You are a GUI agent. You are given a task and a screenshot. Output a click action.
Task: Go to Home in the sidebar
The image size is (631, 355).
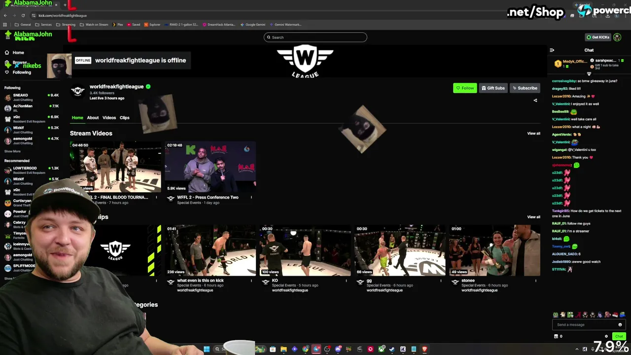(x=14, y=53)
